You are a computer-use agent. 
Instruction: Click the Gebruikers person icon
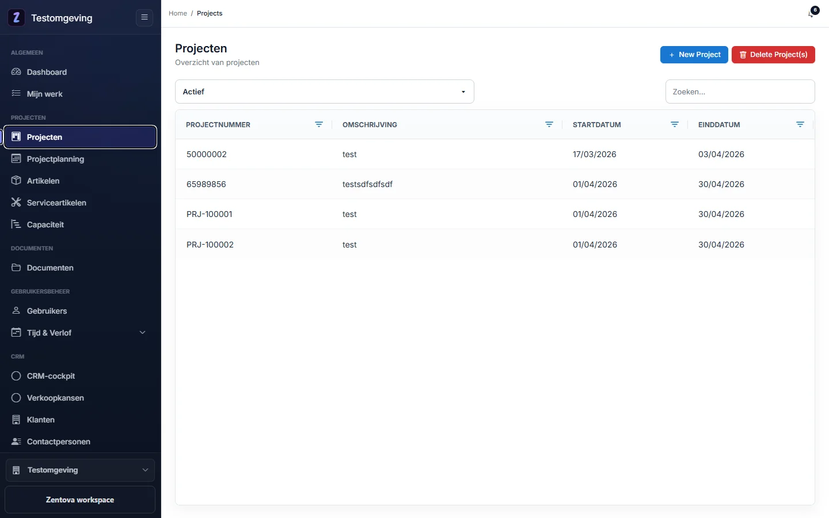tap(16, 311)
